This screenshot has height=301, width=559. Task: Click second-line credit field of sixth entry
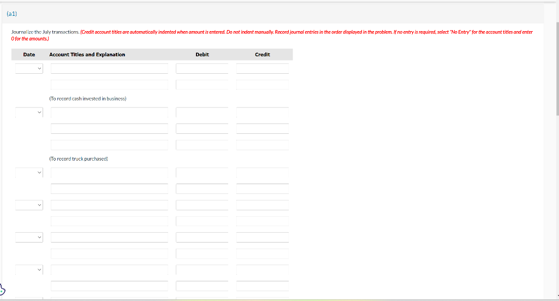coord(263,286)
